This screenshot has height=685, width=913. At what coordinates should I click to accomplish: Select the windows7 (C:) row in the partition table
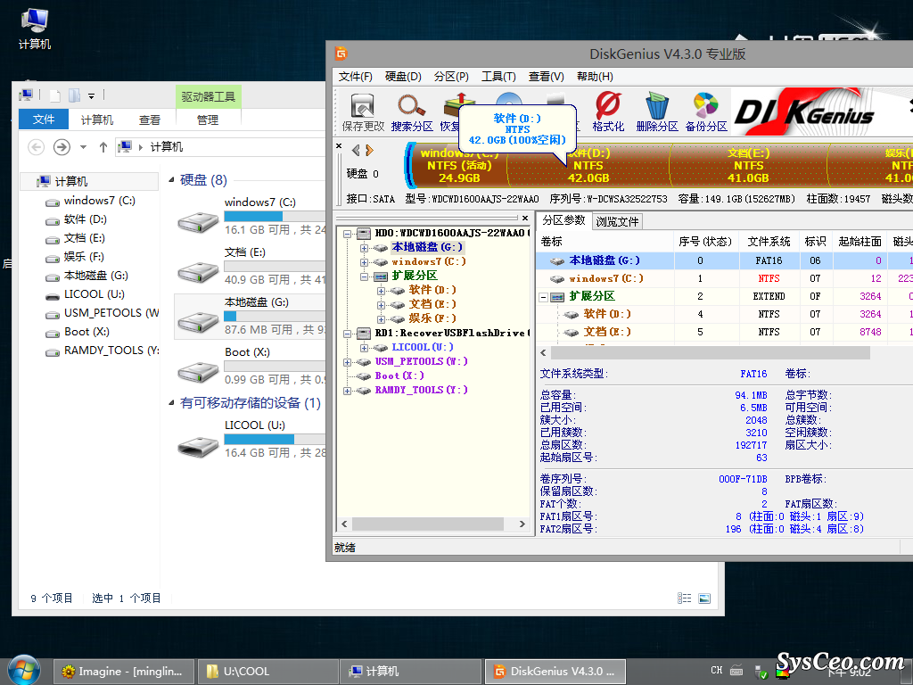724,278
